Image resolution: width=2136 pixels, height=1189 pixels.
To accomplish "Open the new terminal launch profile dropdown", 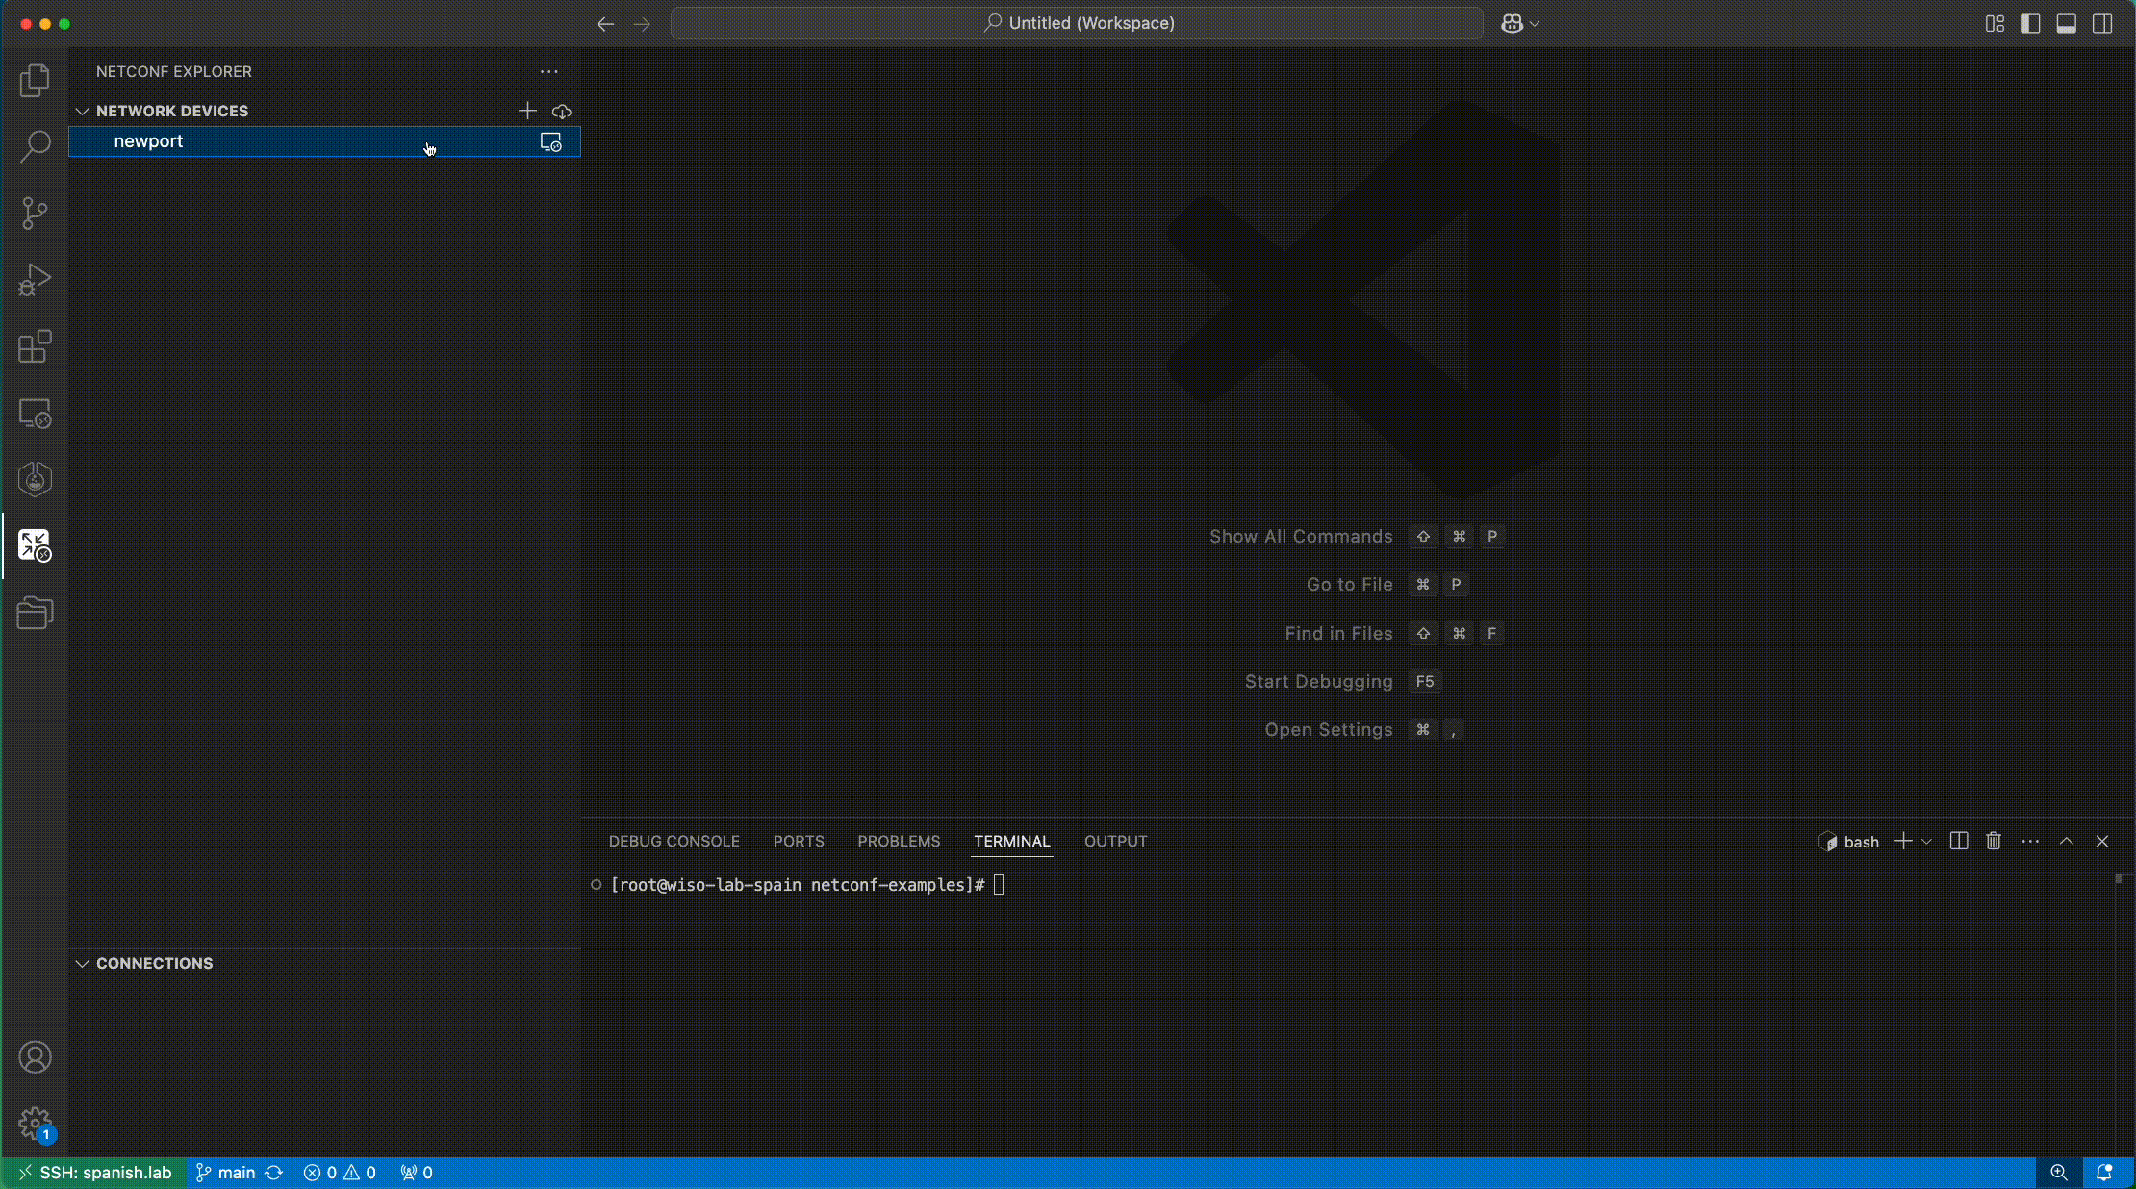I will point(1927,841).
